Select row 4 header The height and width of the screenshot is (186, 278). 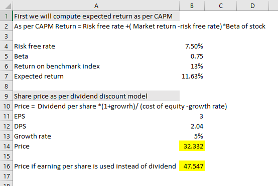coord(6,46)
